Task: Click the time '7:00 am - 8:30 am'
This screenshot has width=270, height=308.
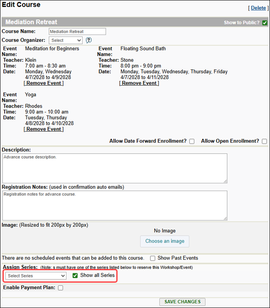Action: [x=45, y=66]
